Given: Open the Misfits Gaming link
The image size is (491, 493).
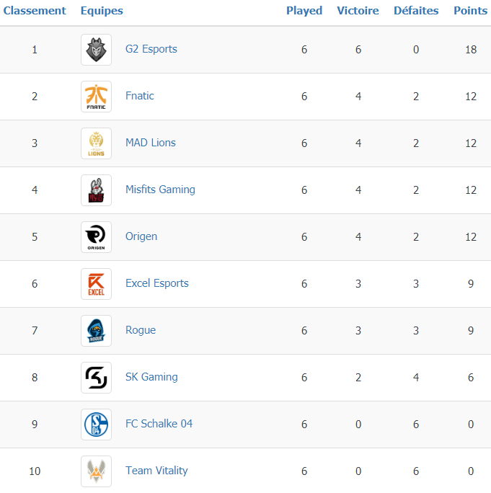Looking at the screenshot, I should click(160, 190).
